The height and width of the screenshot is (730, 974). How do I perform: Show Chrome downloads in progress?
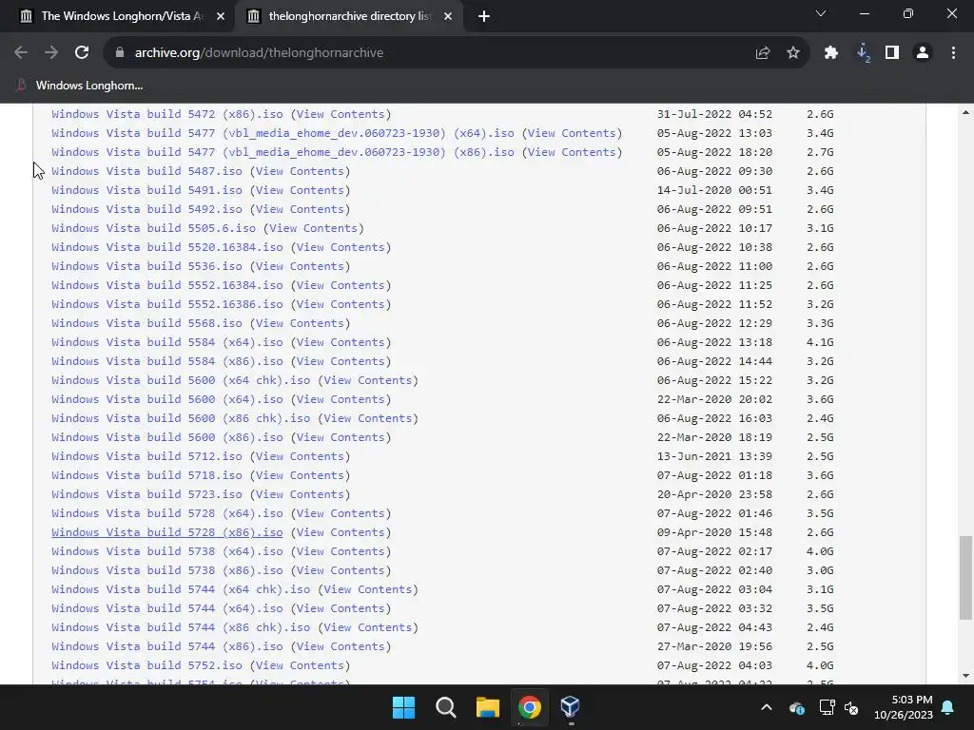coord(863,53)
